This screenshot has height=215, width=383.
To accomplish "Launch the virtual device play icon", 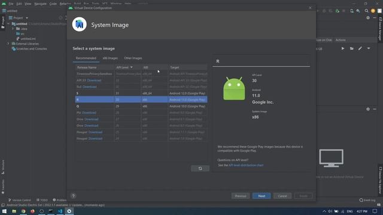I will pos(343,48).
